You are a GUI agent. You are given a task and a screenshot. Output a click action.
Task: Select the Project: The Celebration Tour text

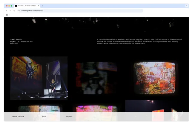click(21, 42)
